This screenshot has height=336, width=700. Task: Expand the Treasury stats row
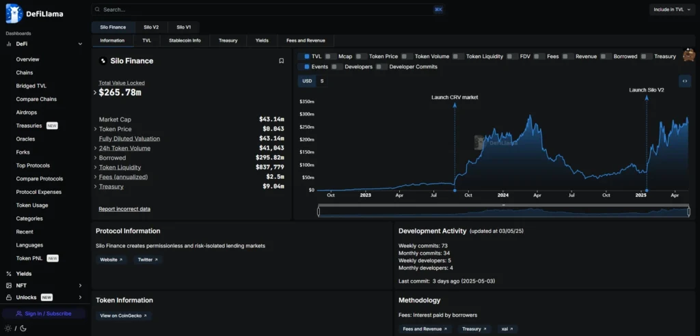point(96,186)
